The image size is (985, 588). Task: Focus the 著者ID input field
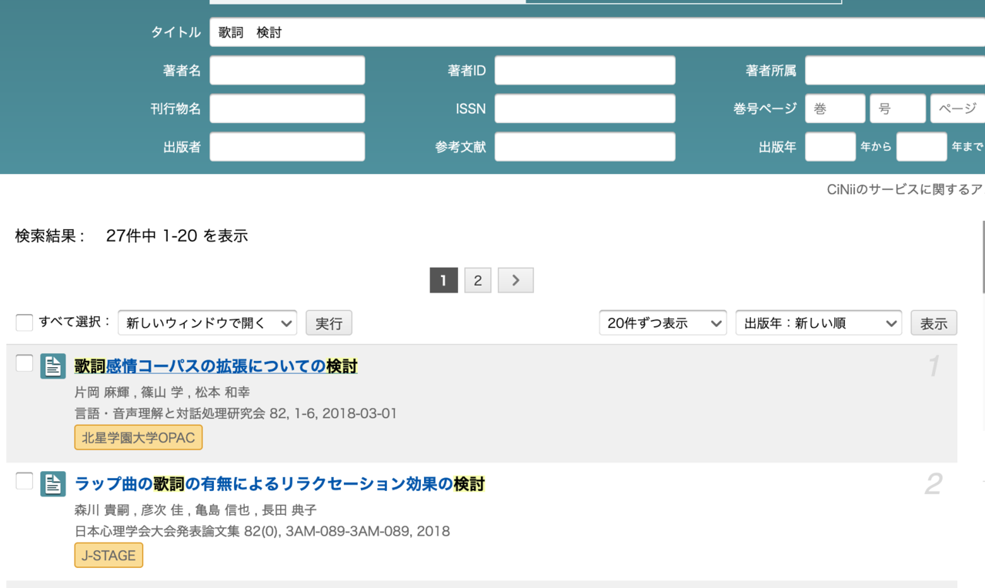[x=585, y=70]
